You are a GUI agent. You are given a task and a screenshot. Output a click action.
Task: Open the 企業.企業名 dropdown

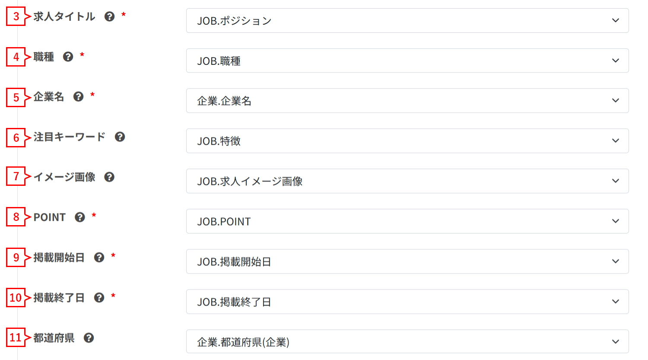(407, 101)
